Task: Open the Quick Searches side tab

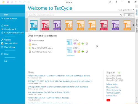Action: click(137, 26)
